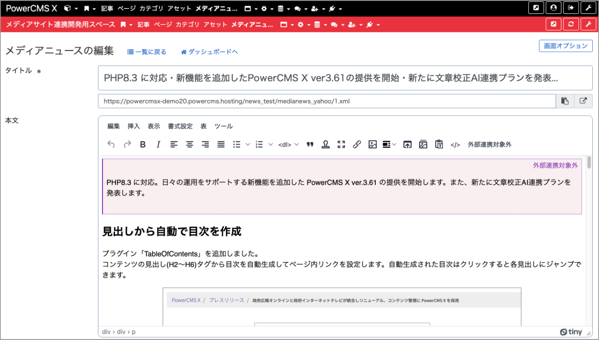This screenshot has height=340, width=599.
Task: Click the メディアサイト連携開発用スペース space name
Action: pos(61,24)
